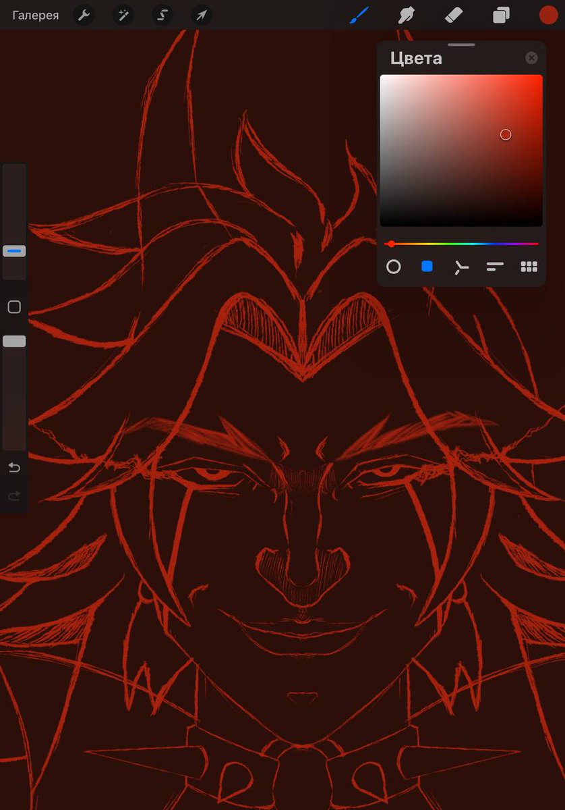This screenshot has width=565, height=810.
Task: Close the Цвета color panel
Action: 531,58
